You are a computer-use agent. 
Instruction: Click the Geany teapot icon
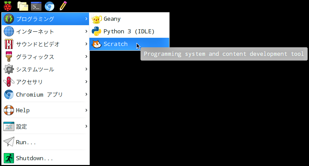(97, 19)
